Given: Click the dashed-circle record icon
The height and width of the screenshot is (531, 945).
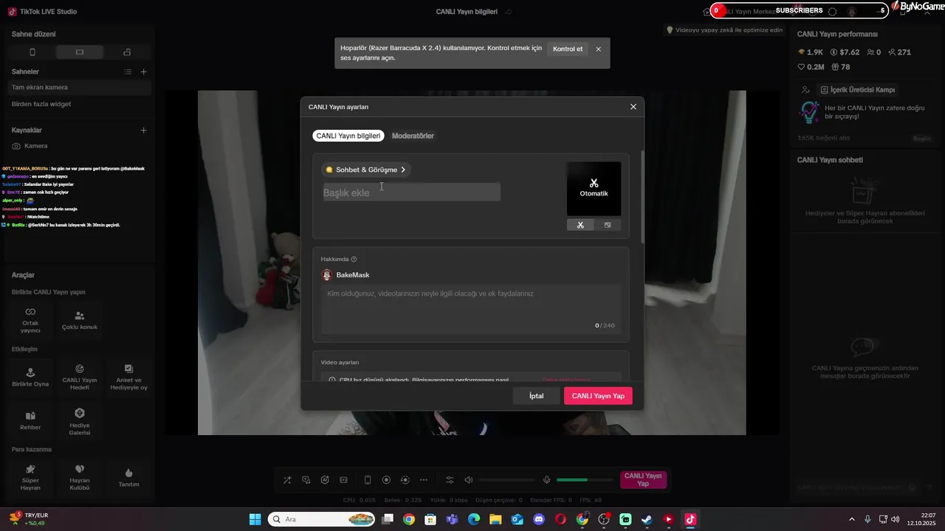Looking at the screenshot, I should point(405,480).
